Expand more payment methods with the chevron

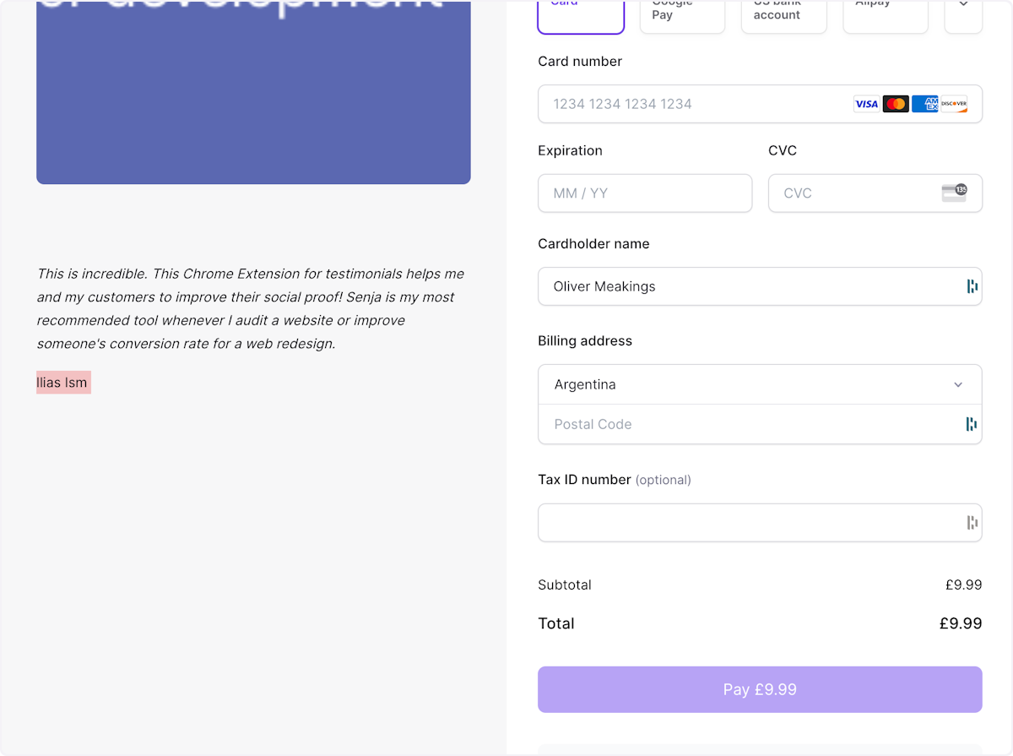coord(963,13)
